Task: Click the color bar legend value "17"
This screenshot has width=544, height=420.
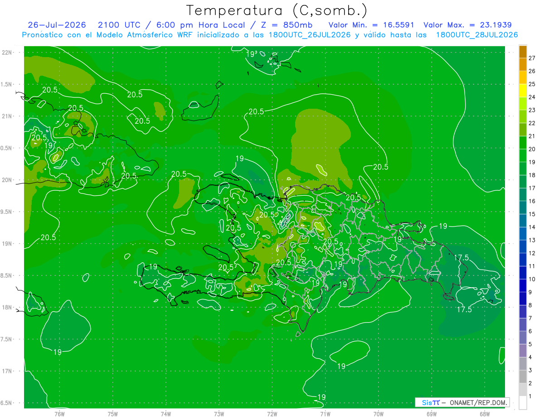Action: [532, 188]
